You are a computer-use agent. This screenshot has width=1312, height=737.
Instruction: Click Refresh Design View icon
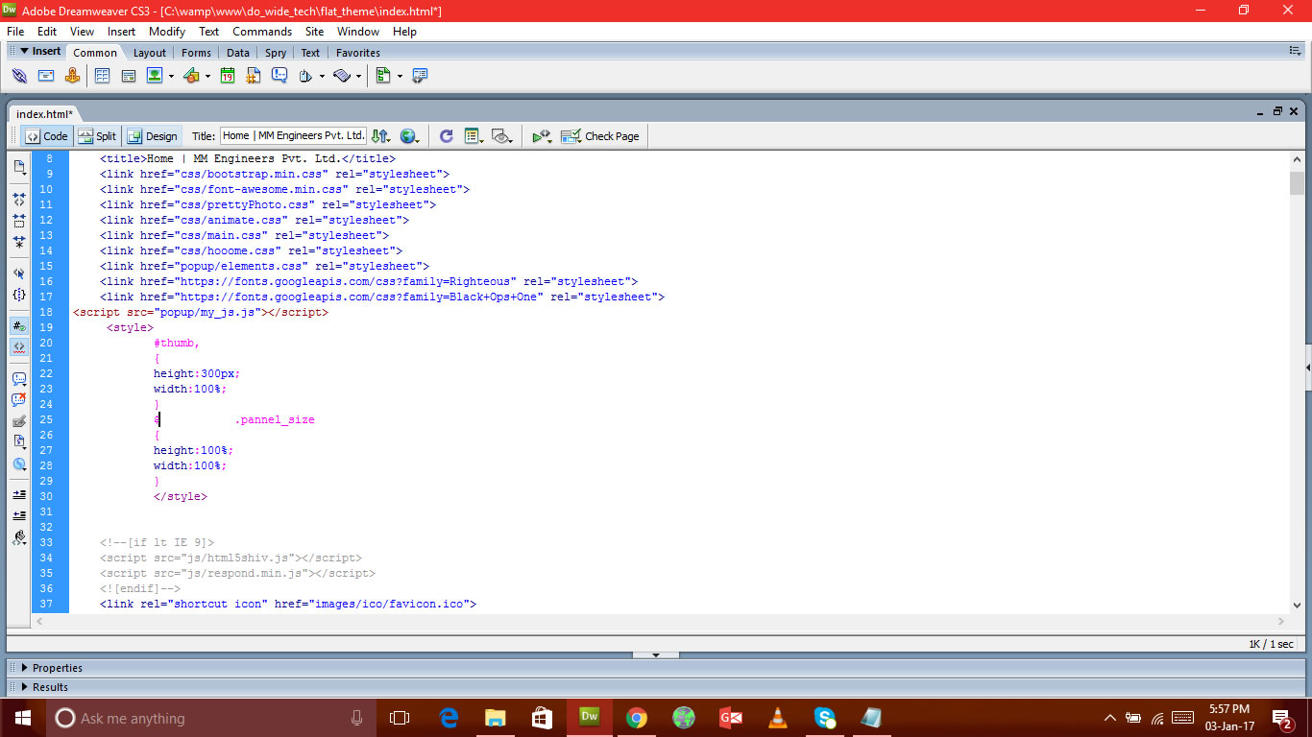pos(447,136)
